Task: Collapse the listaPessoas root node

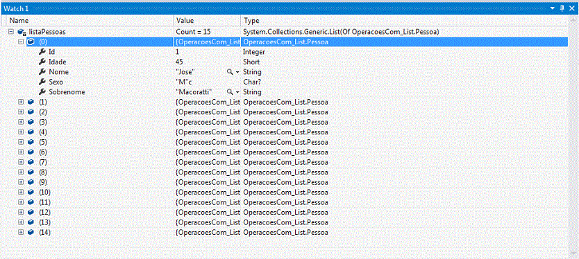Action: tap(10, 32)
